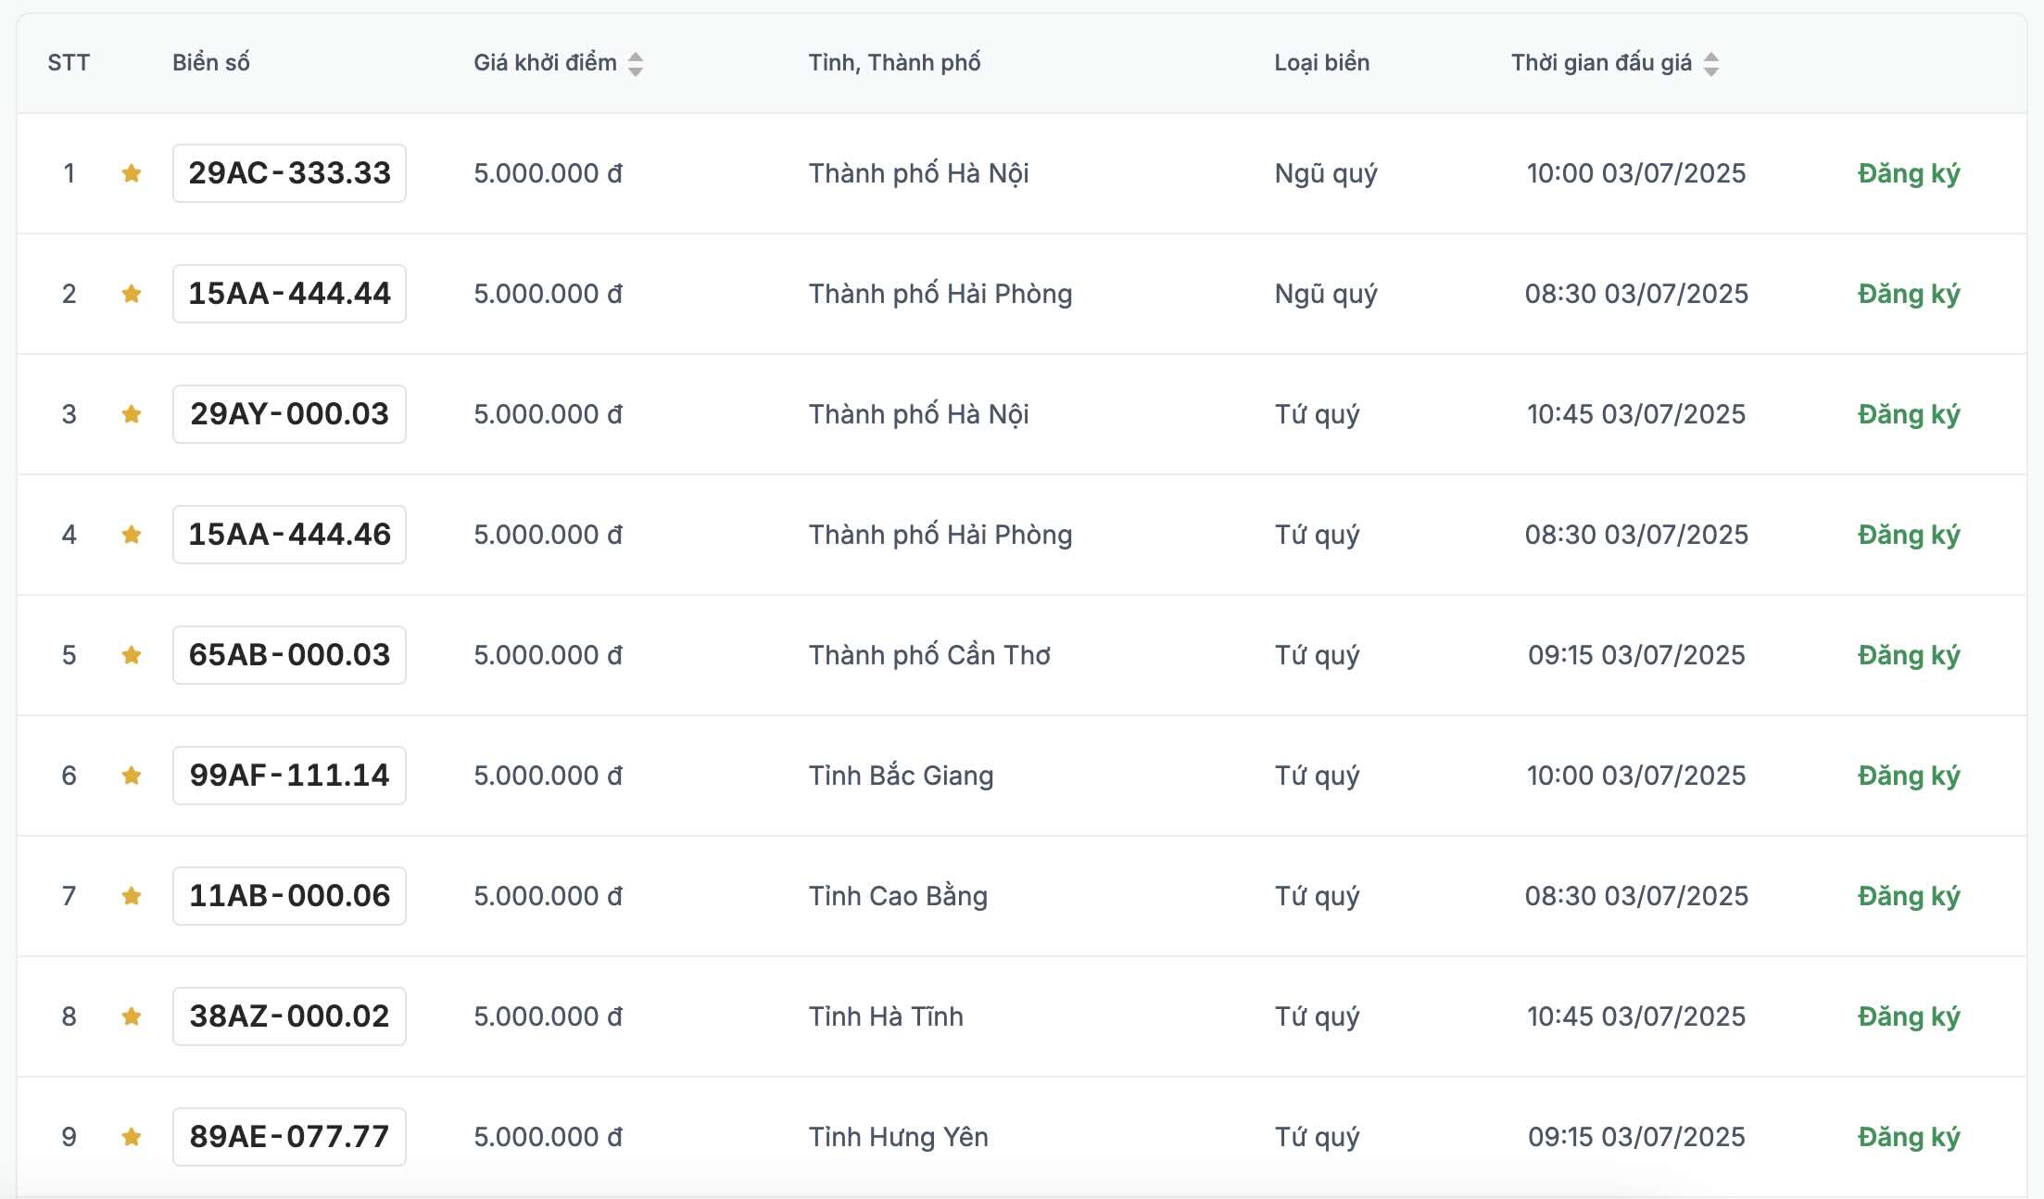This screenshot has width=2044, height=1199.
Task: Toggle the star icon for 89AE-077.77
Action: click(132, 1137)
